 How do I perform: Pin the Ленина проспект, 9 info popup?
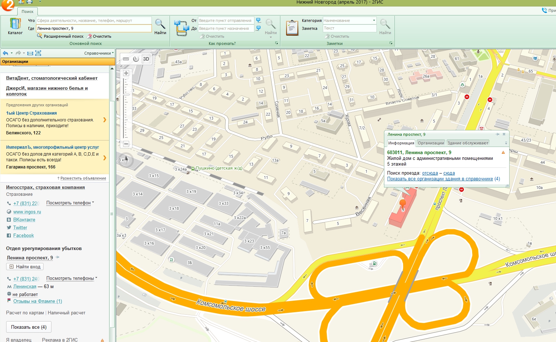pos(497,134)
